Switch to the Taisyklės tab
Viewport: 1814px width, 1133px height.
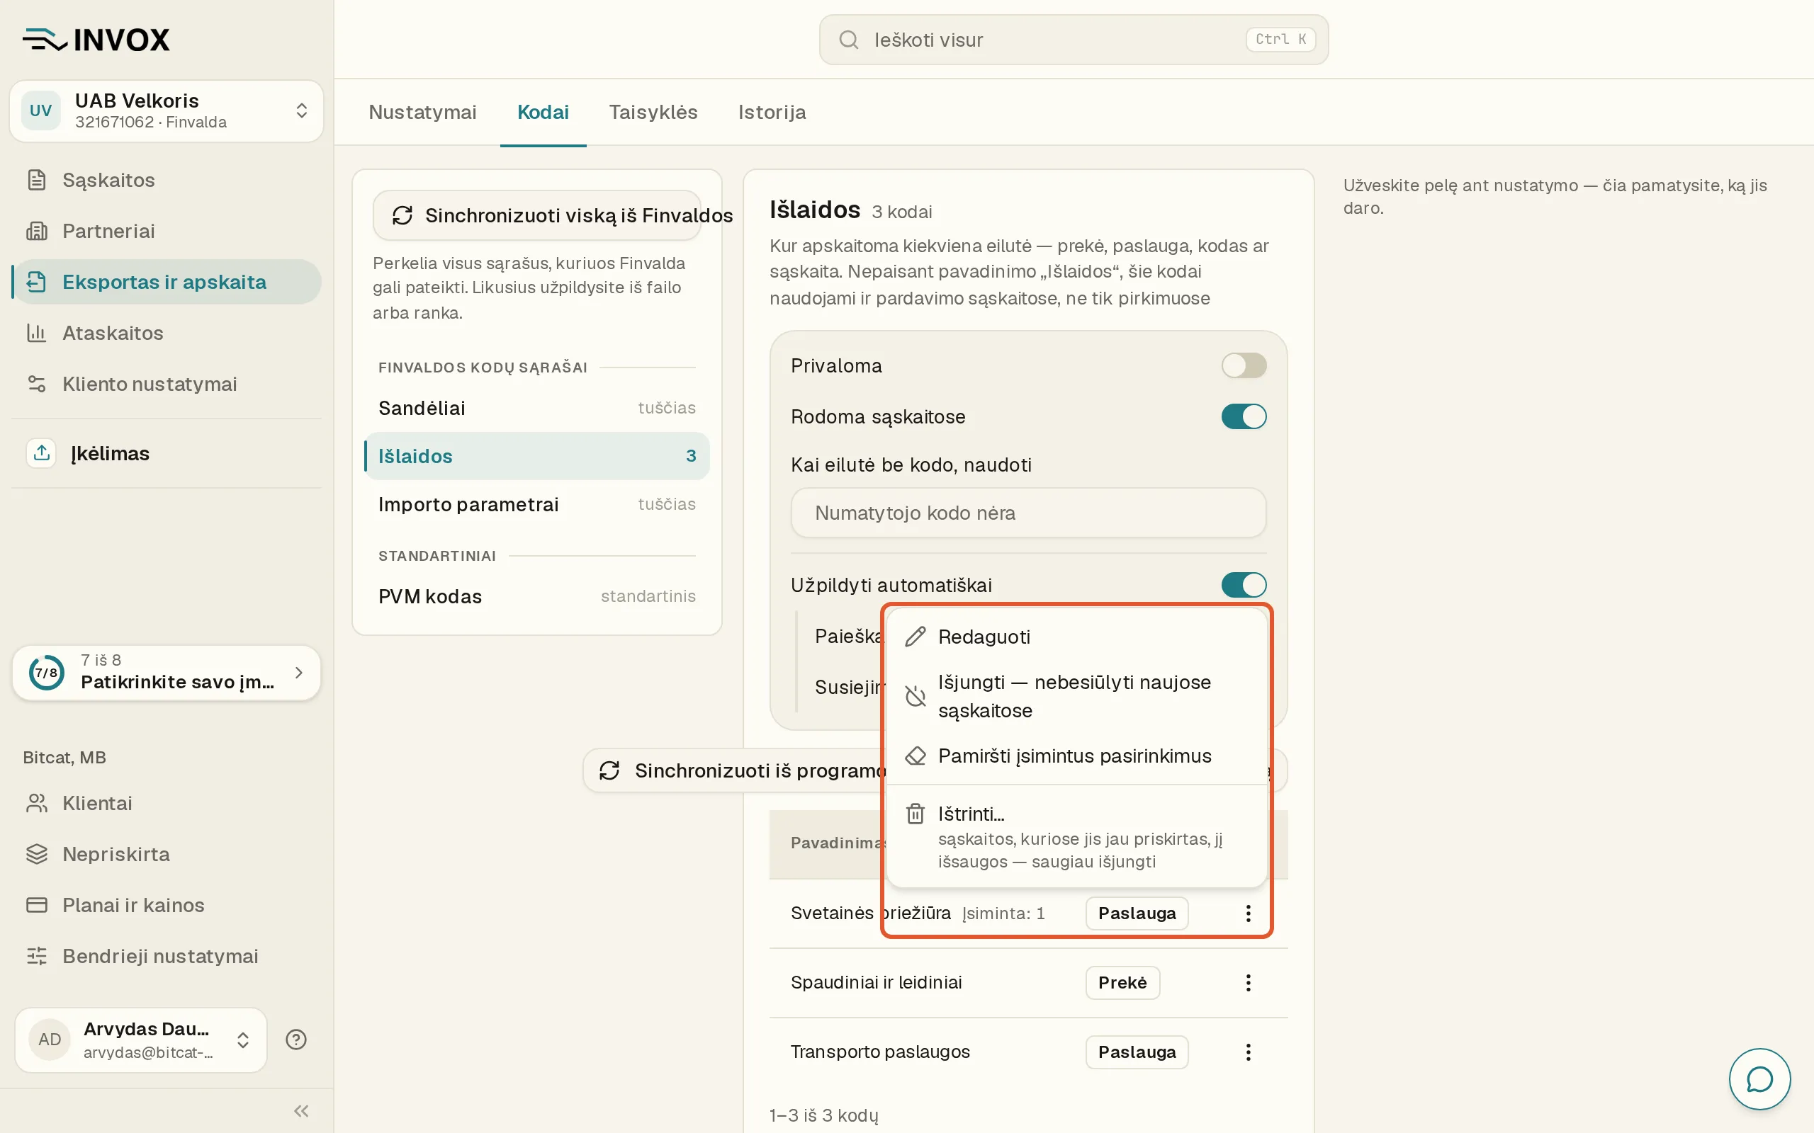point(653,113)
